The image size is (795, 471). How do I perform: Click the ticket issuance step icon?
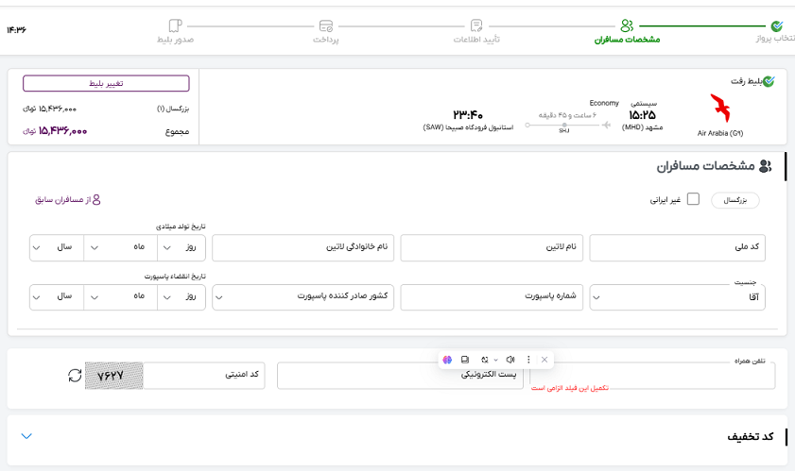point(175,25)
